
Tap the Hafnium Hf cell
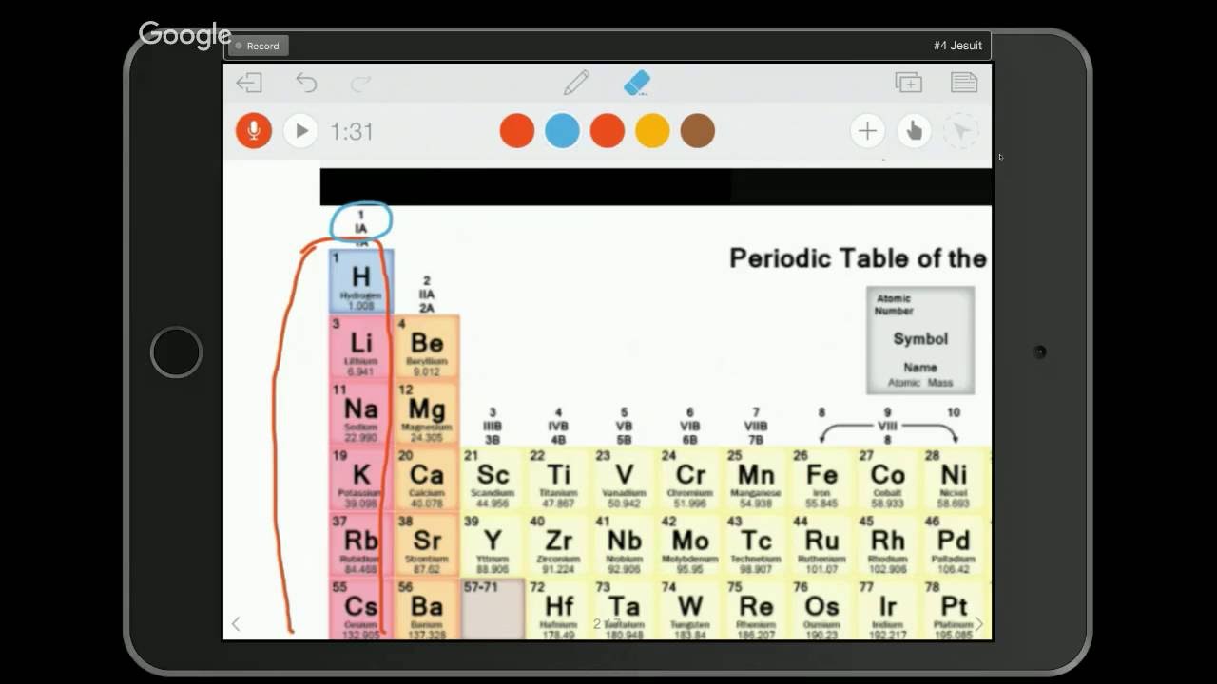click(558, 609)
